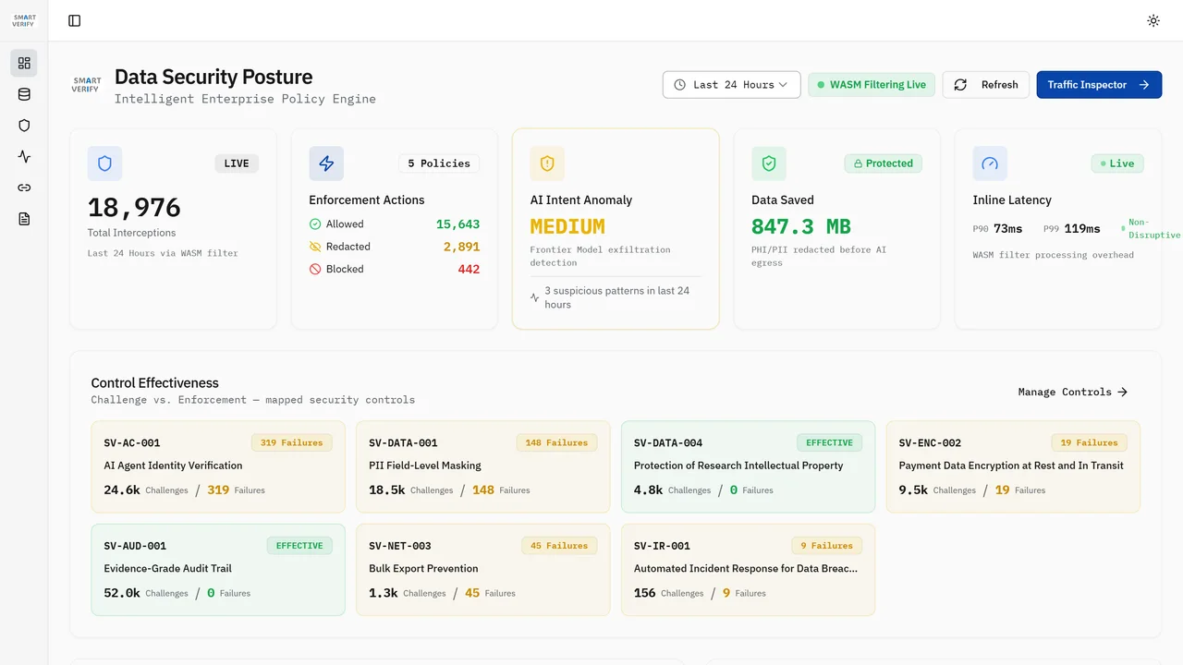The height and width of the screenshot is (665, 1183).
Task: Open the shield icon in sidebar
Action: pyautogui.click(x=24, y=126)
